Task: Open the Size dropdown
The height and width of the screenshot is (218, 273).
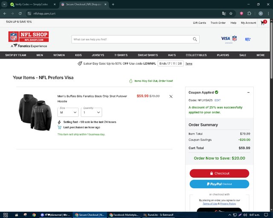Action: (68, 112)
